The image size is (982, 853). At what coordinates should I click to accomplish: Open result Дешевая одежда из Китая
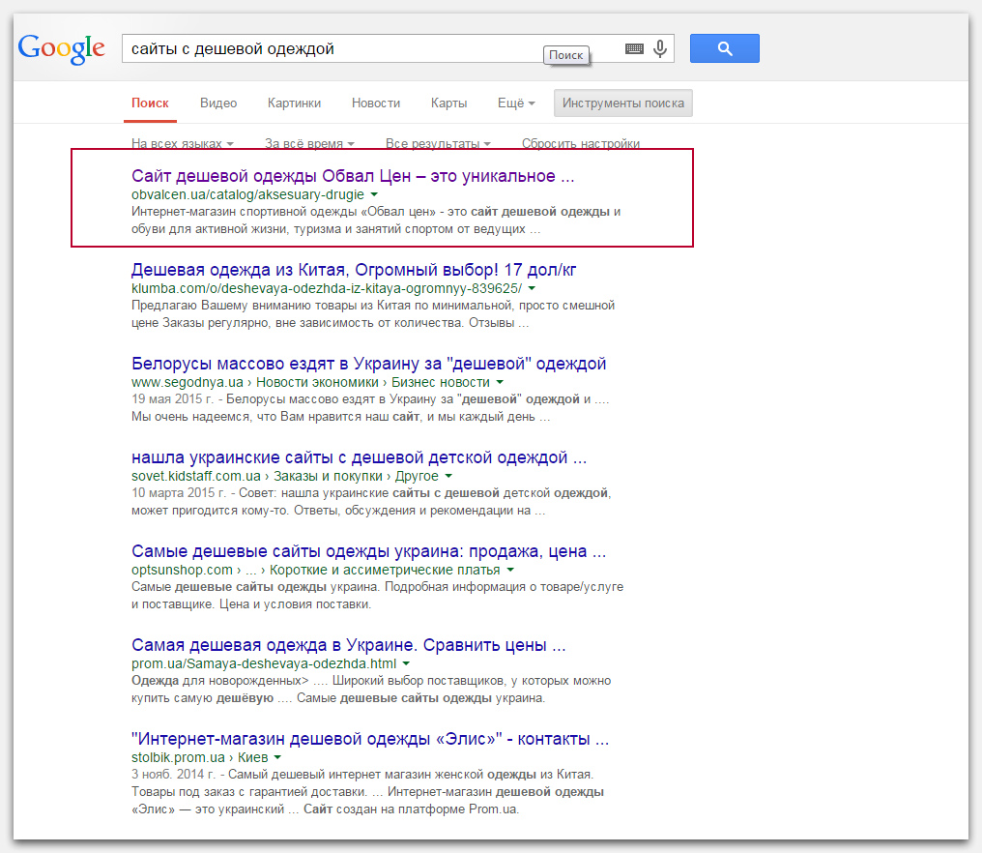(353, 270)
